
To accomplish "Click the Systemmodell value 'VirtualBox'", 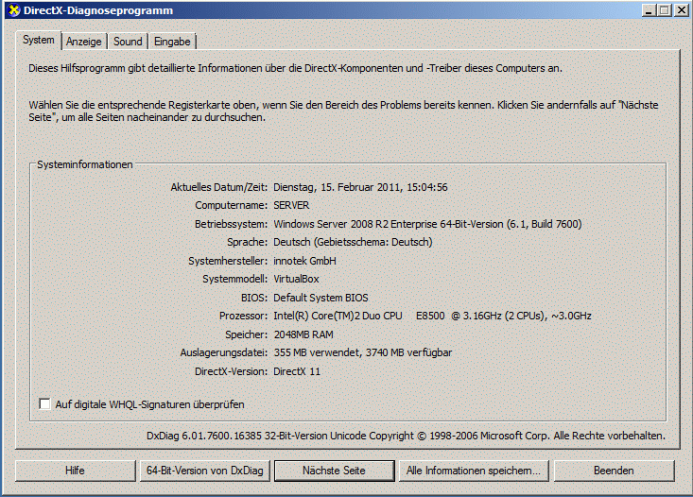I will pyautogui.click(x=296, y=279).
